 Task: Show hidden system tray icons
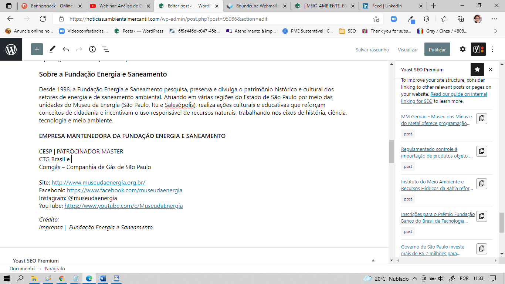415,278
